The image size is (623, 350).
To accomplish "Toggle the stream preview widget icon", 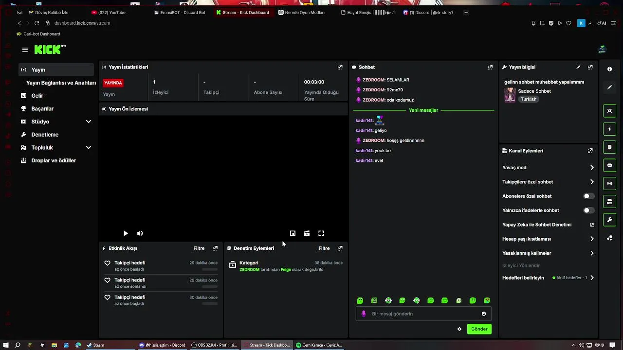I will [x=610, y=111].
